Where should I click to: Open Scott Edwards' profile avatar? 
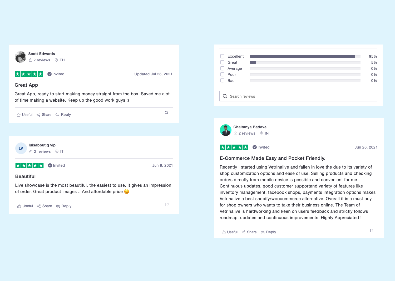click(x=21, y=57)
